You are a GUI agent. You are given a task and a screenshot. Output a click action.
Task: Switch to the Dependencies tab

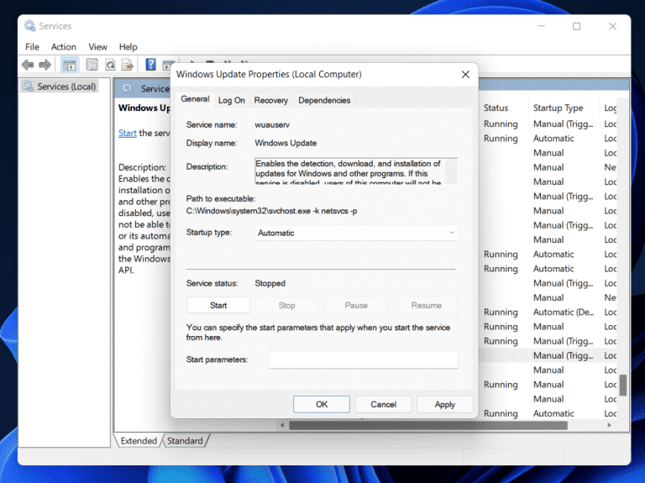(x=324, y=101)
